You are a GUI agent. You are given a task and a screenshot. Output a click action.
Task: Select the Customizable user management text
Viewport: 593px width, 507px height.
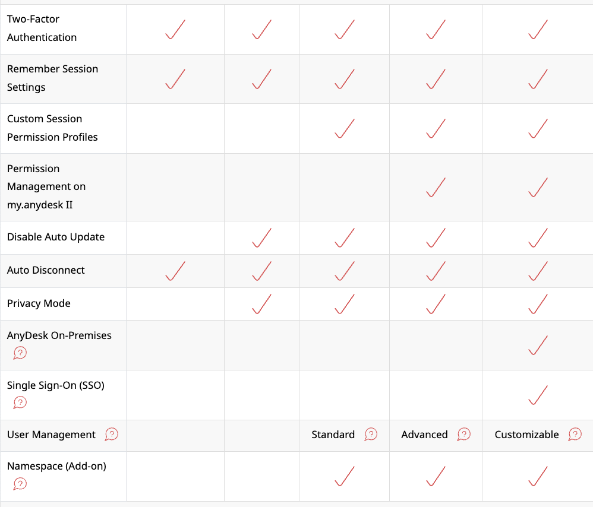pos(526,435)
